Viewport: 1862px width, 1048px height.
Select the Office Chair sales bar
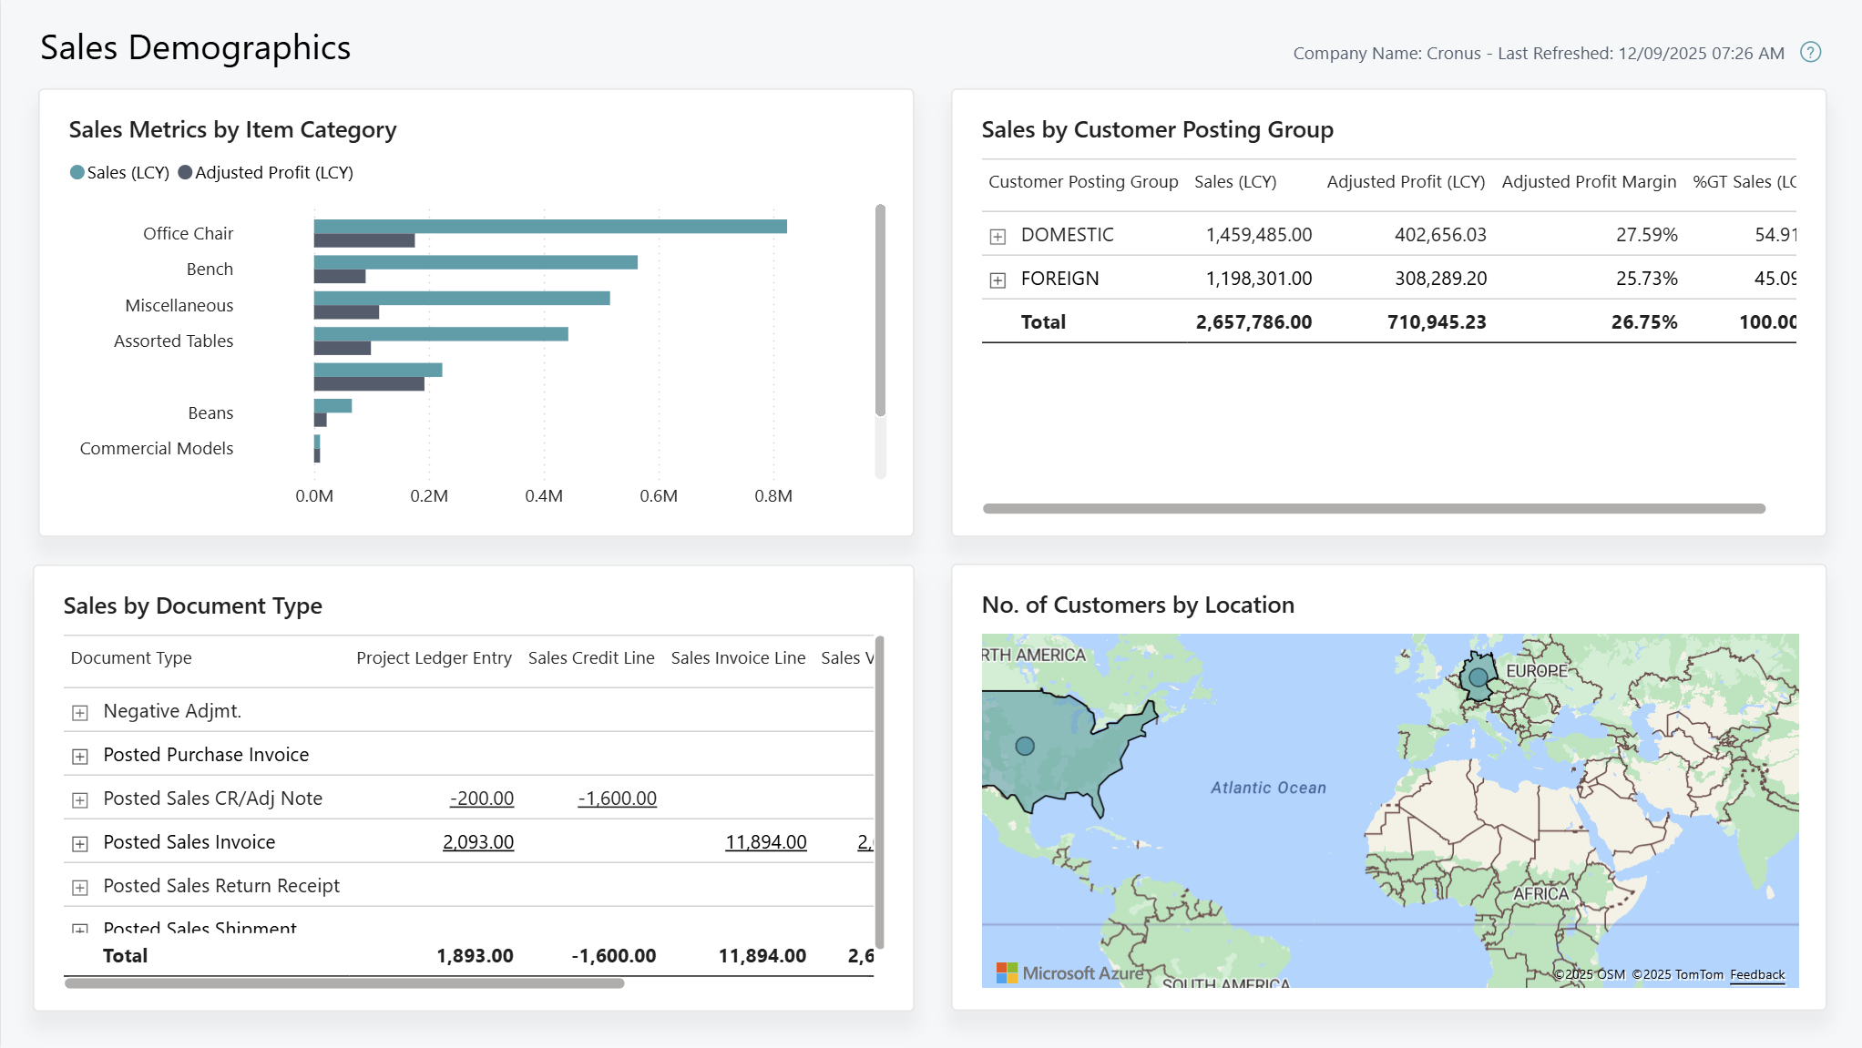547,225
